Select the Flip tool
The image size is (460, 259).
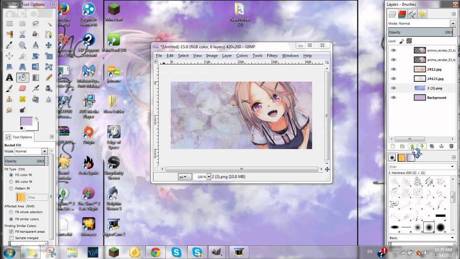tap(36, 67)
